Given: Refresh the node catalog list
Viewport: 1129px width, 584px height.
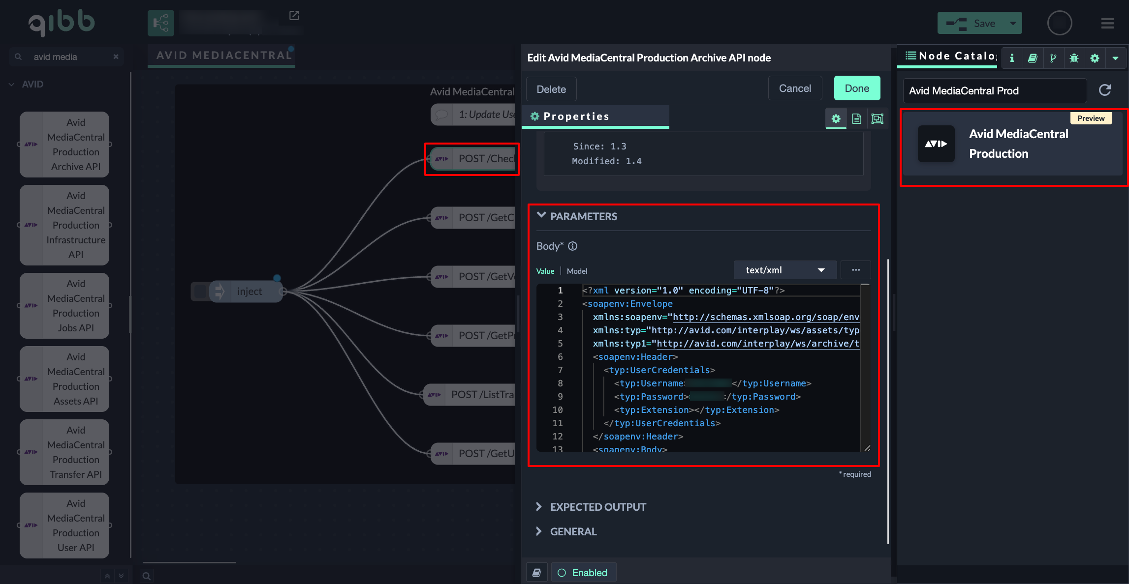Looking at the screenshot, I should click(x=1105, y=90).
